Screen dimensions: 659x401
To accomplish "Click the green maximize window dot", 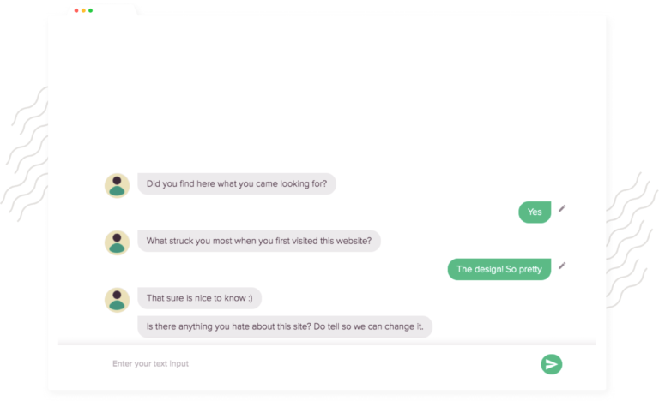I will coord(90,10).
